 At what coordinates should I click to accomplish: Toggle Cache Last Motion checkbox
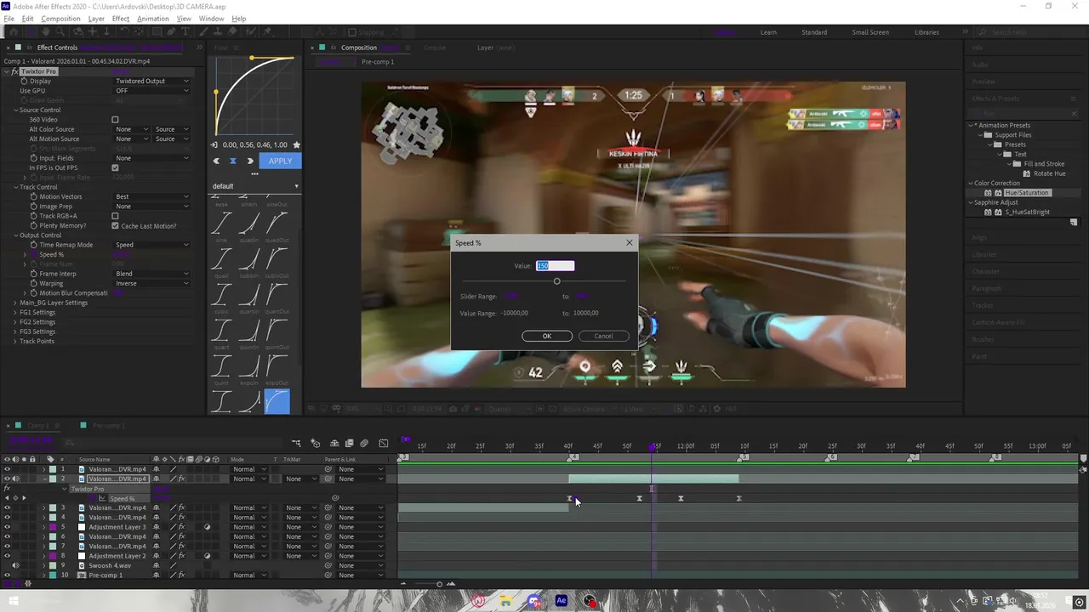point(115,226)
